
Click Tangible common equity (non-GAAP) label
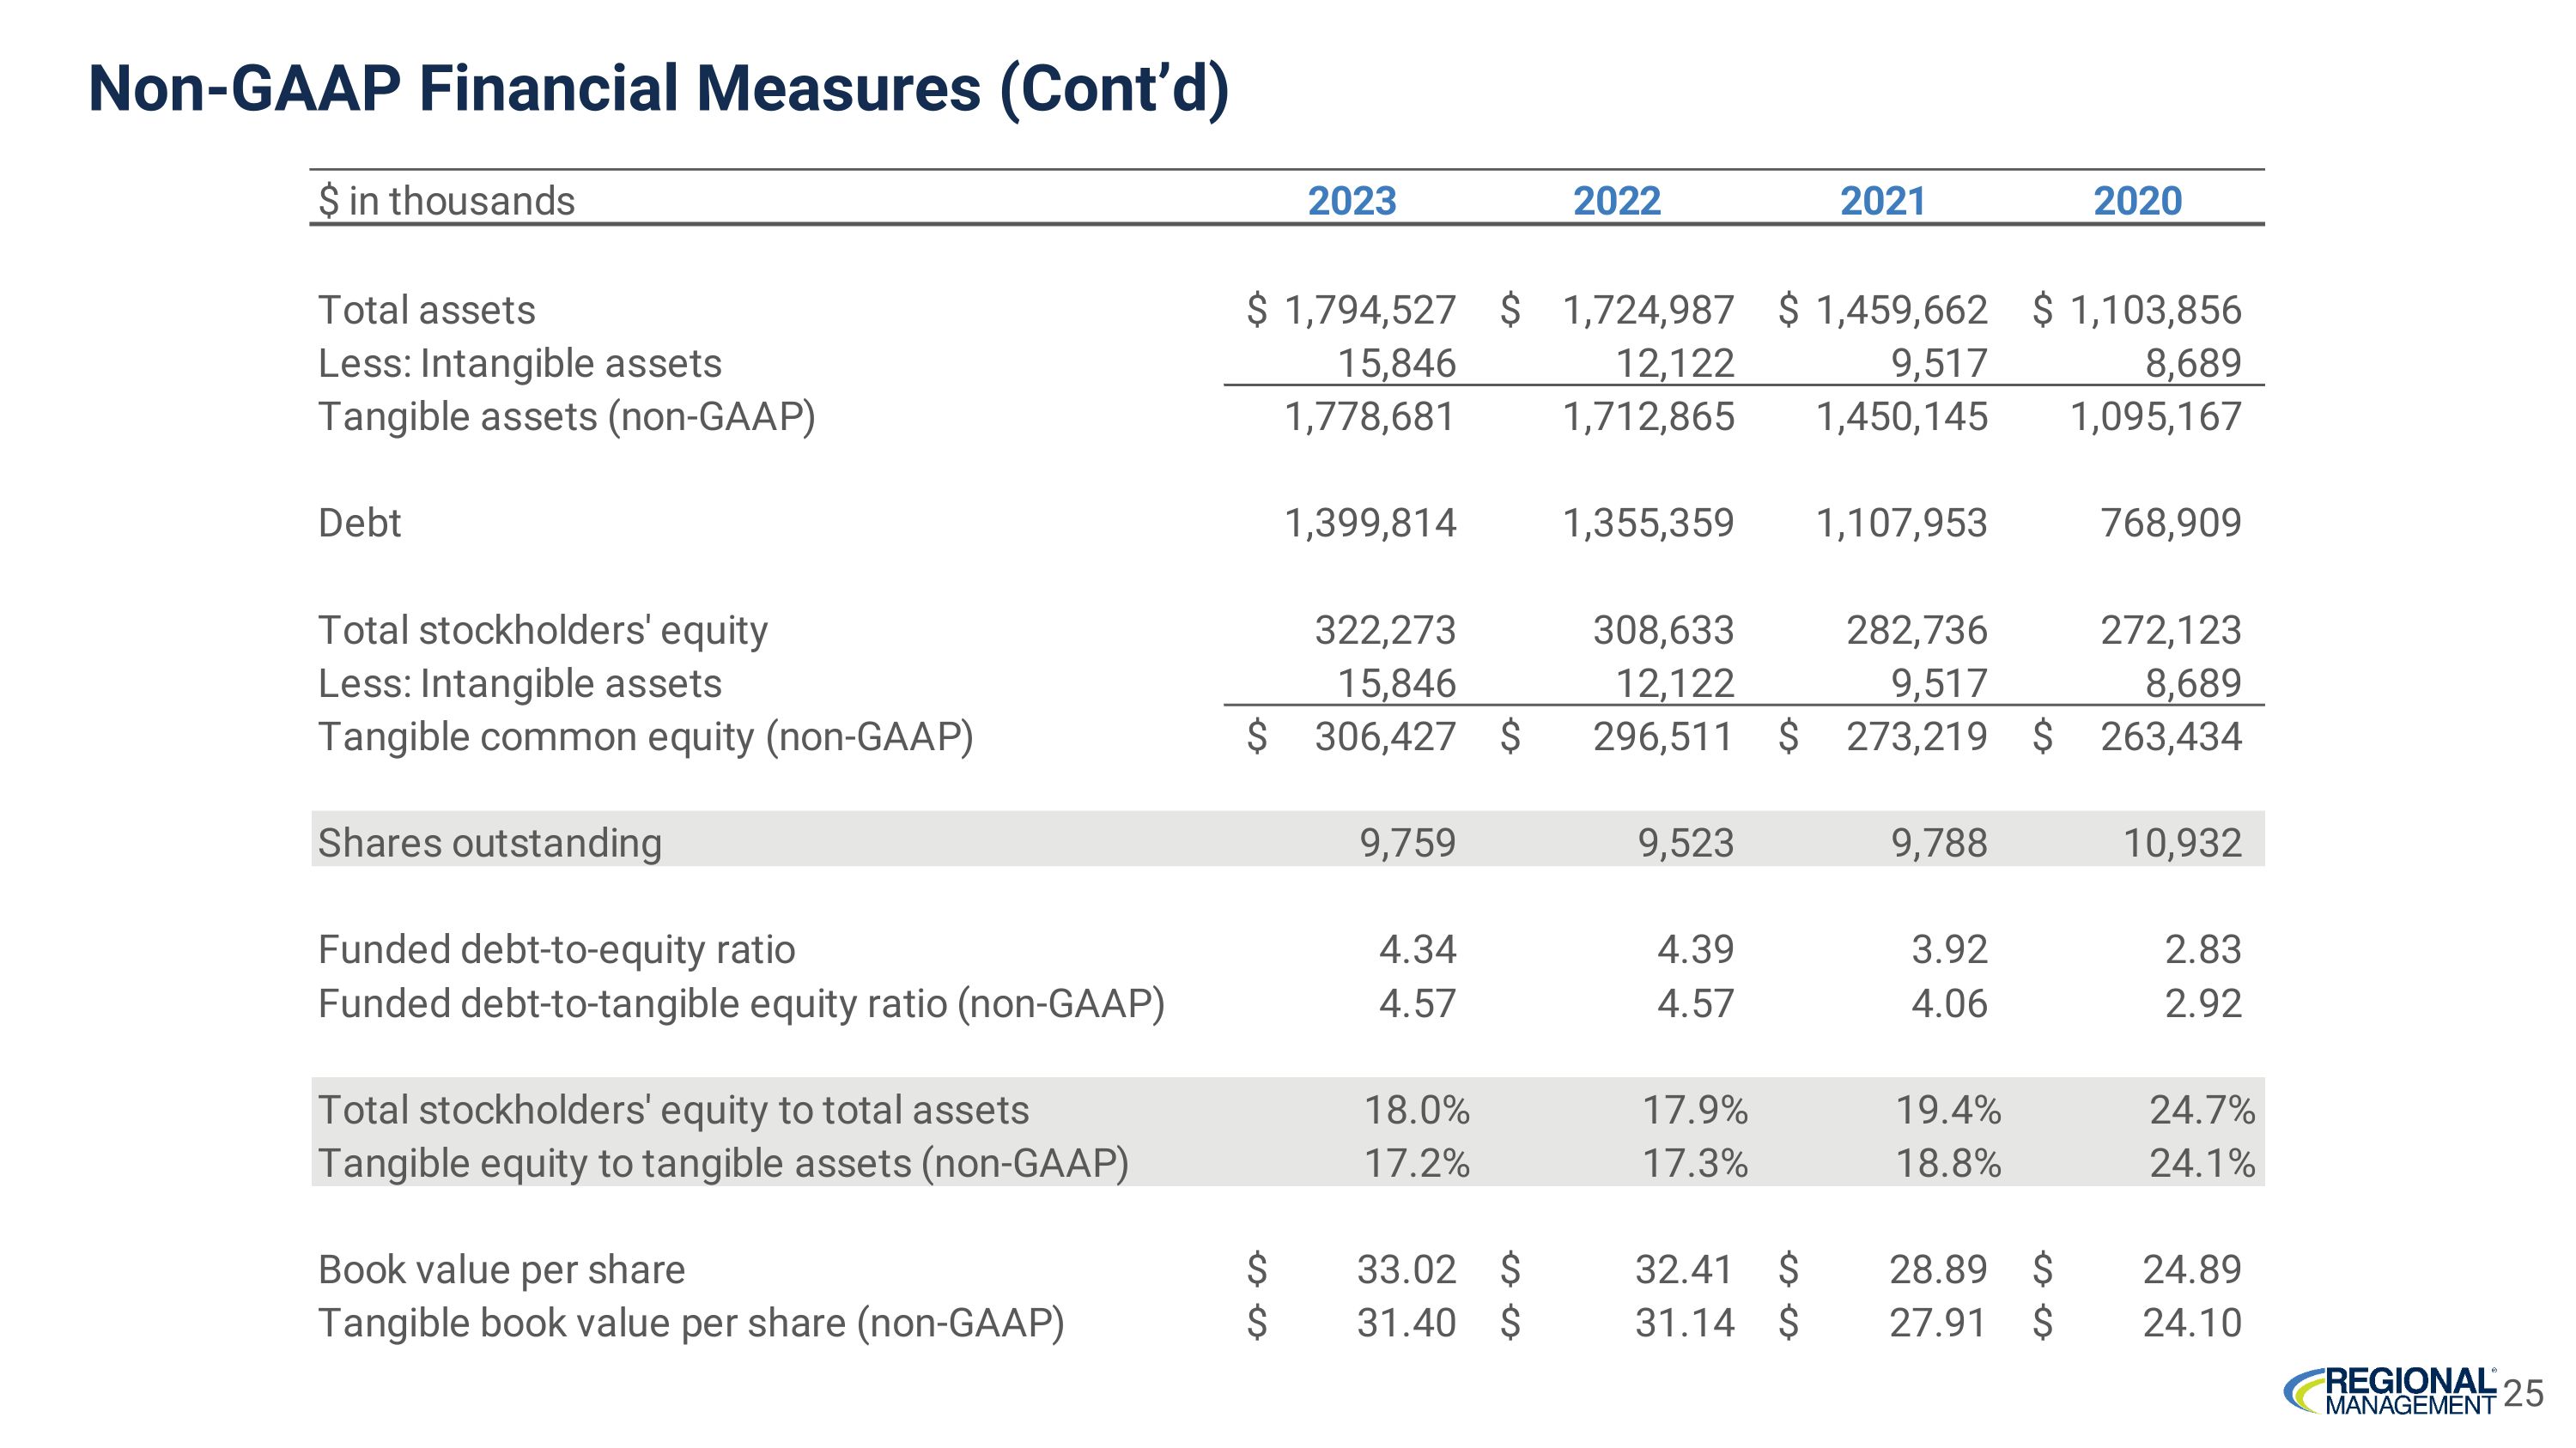point(645,736)
